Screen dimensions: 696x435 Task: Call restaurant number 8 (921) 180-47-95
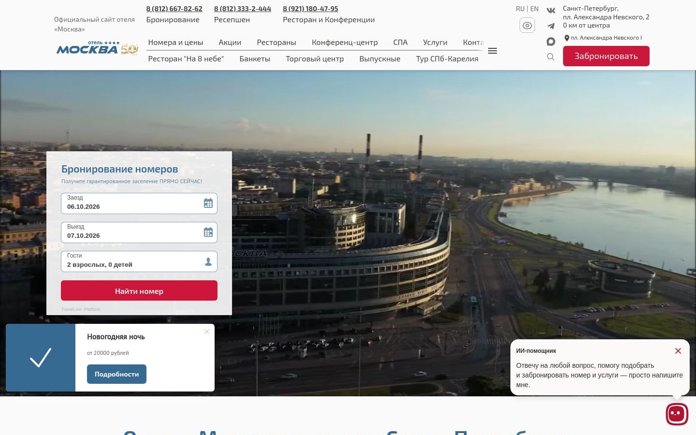[x=310, y=9]
